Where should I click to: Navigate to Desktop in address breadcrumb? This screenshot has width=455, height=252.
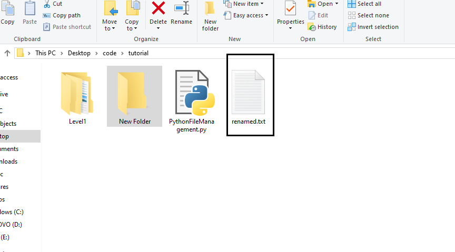[x=79, y=53]
